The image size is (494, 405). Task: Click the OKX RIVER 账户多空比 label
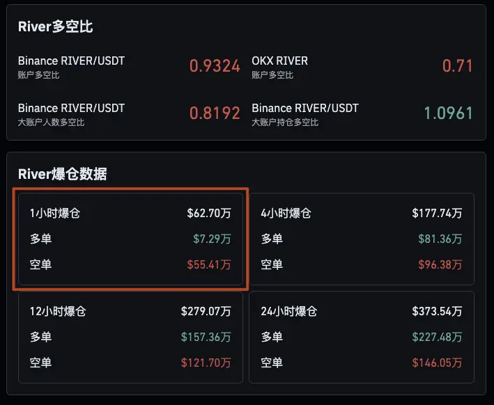pos(279,67)
